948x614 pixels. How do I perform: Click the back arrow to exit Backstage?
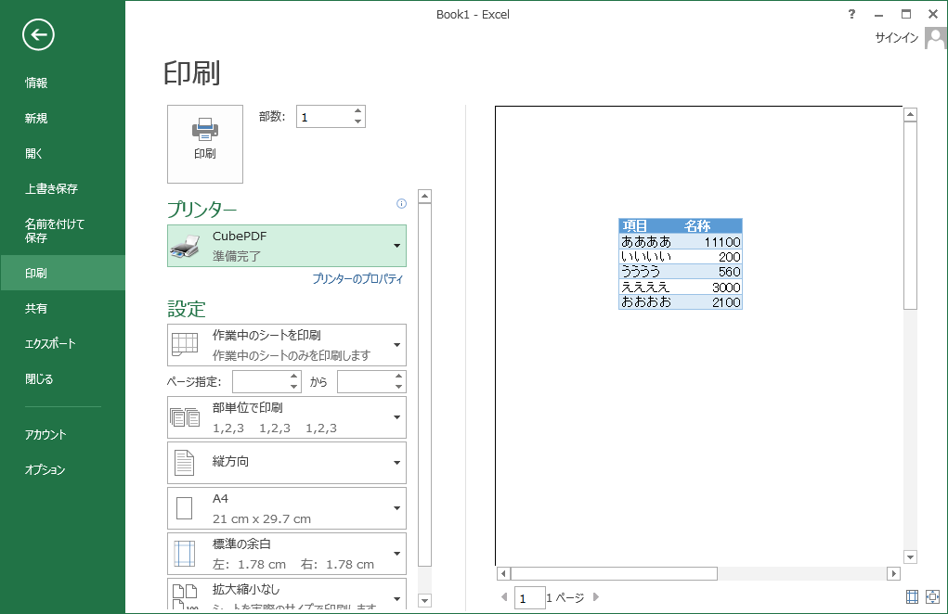click(39, 35)
